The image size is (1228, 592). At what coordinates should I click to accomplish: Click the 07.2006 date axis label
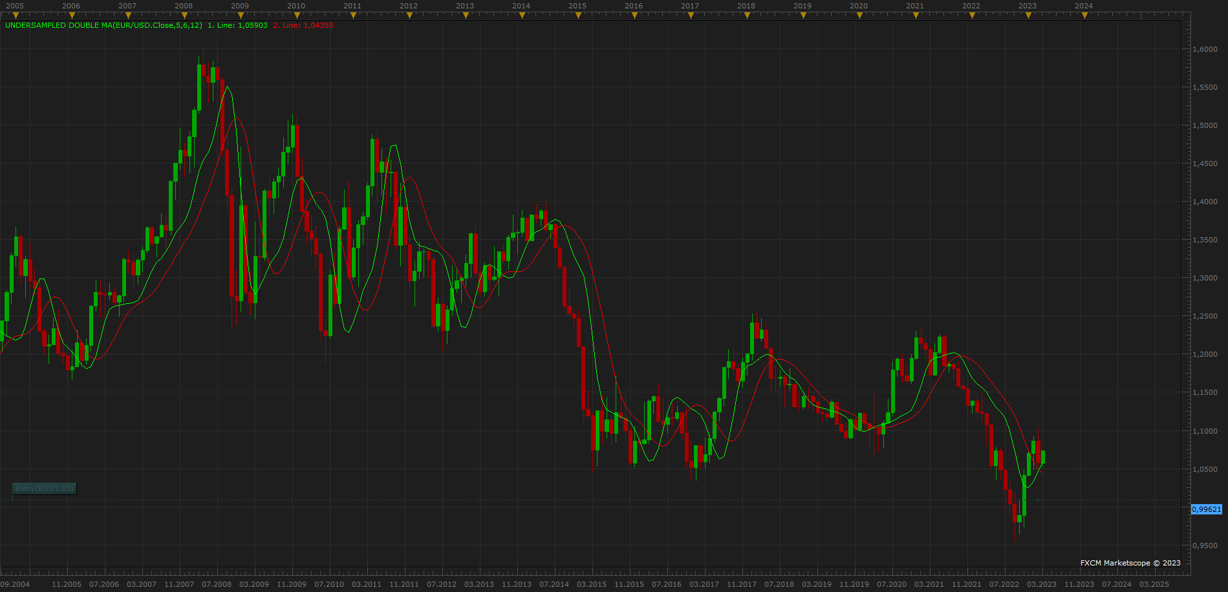(x=104, y=584)
